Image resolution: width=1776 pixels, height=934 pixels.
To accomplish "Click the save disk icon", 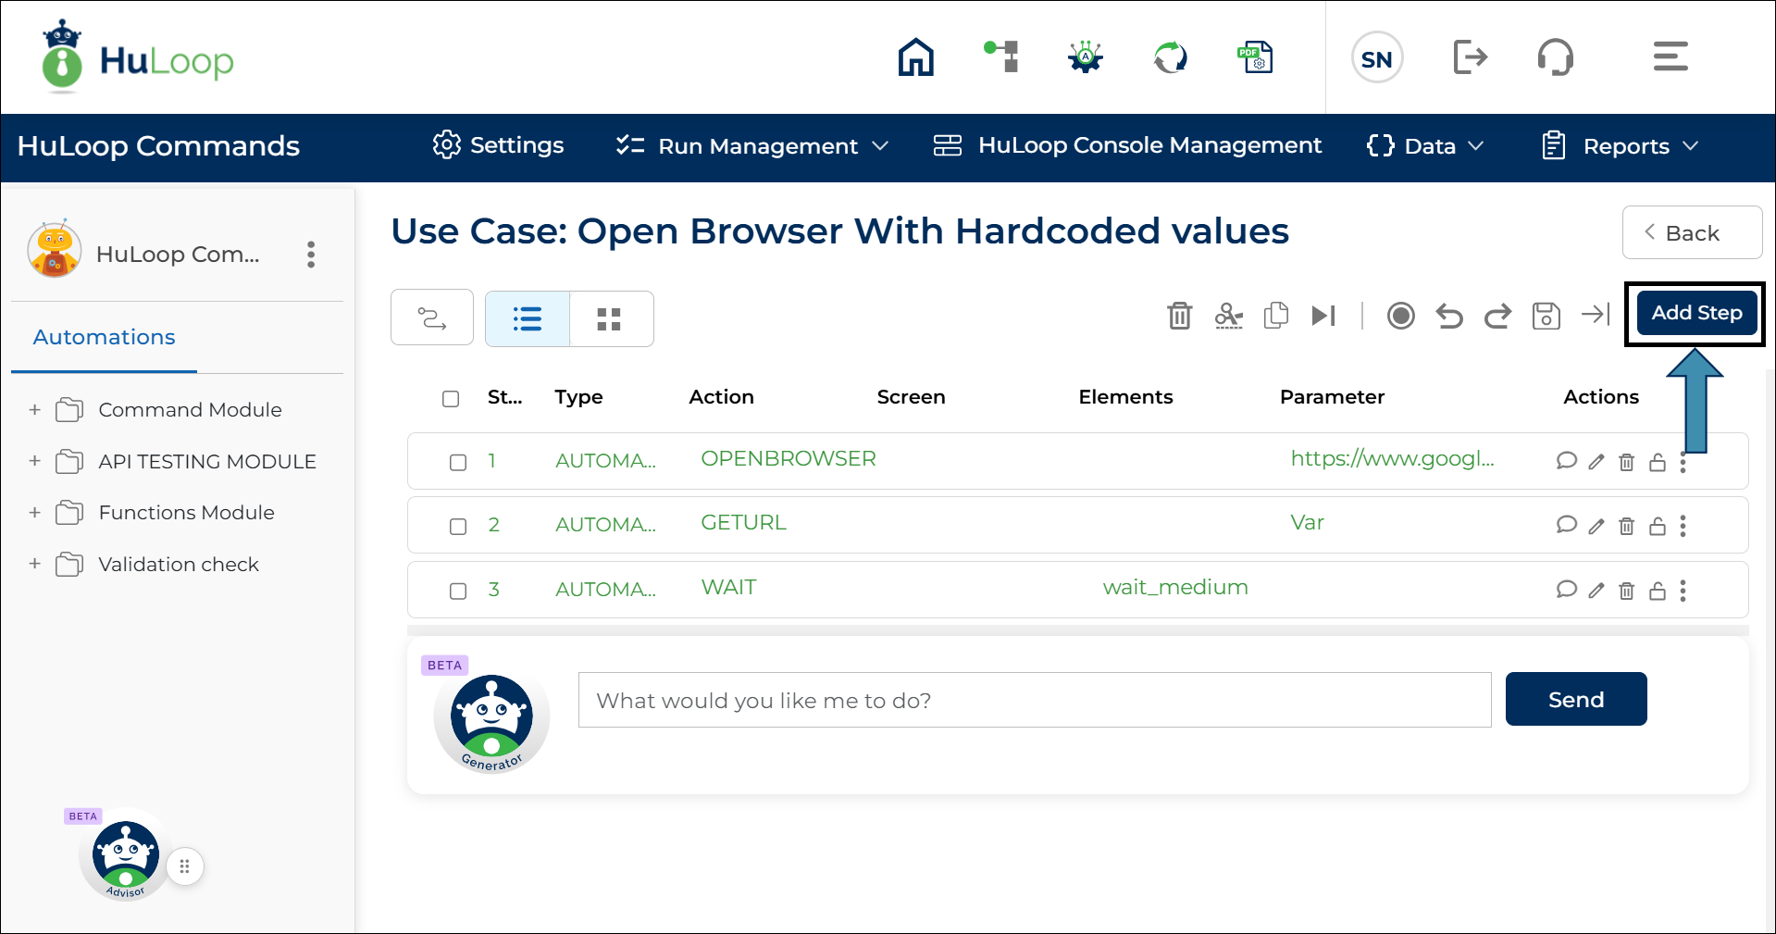I will coord(1546,316).
